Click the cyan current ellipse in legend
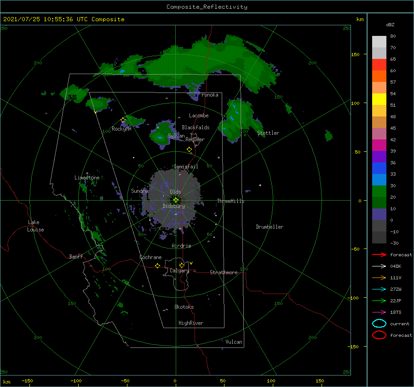The image size is (414, 387). point(379,323)
